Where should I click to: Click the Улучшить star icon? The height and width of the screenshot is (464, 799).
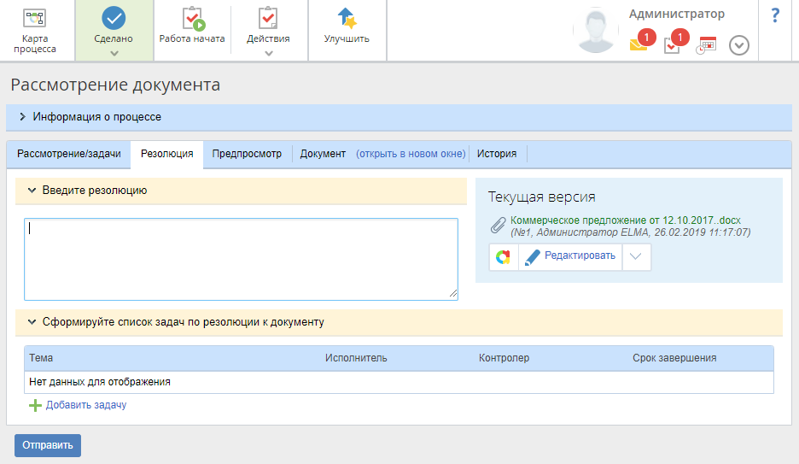click(x=347, y=21)
